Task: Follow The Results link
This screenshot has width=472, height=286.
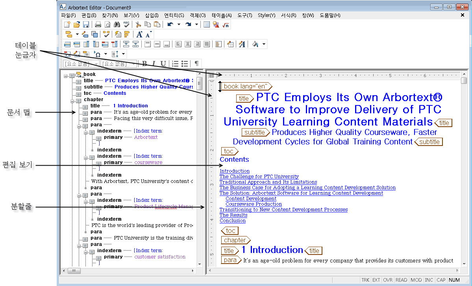Action: [233, 215]
